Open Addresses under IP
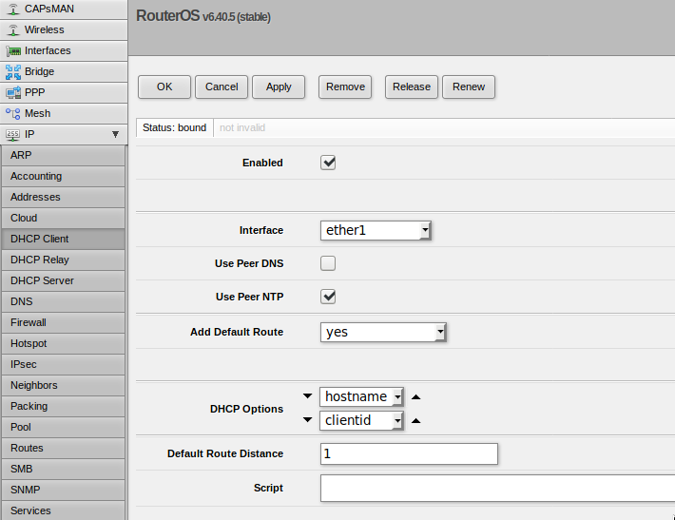Viewport: 675px width, 520px height. 64,197
